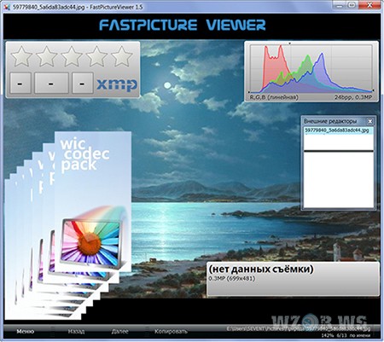
Task: Select 59779840_5a6da83adc44.jpg in editors list
Action: coord(338,130)
